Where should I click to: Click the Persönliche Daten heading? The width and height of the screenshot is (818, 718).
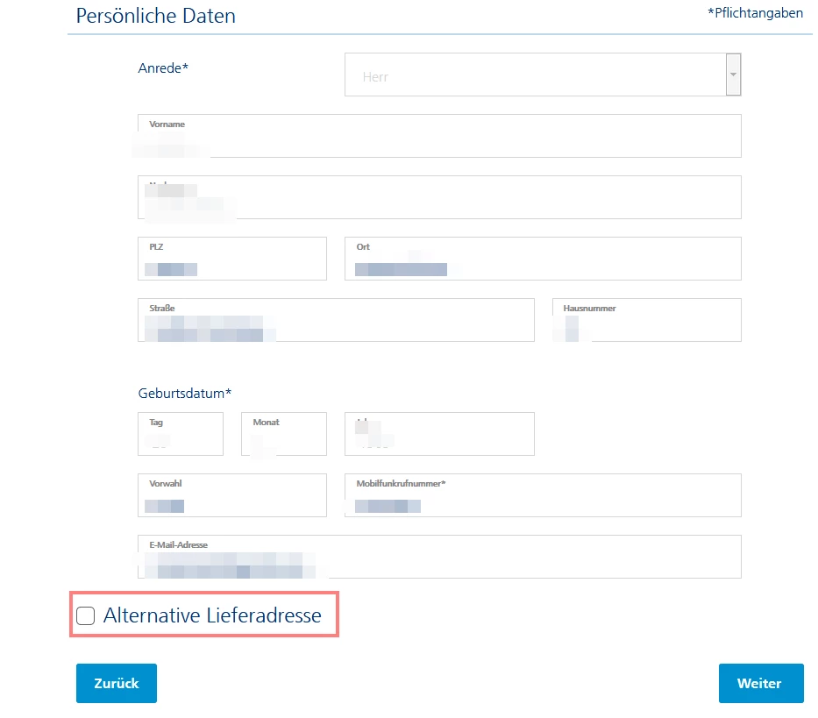(x=156, y=16)
